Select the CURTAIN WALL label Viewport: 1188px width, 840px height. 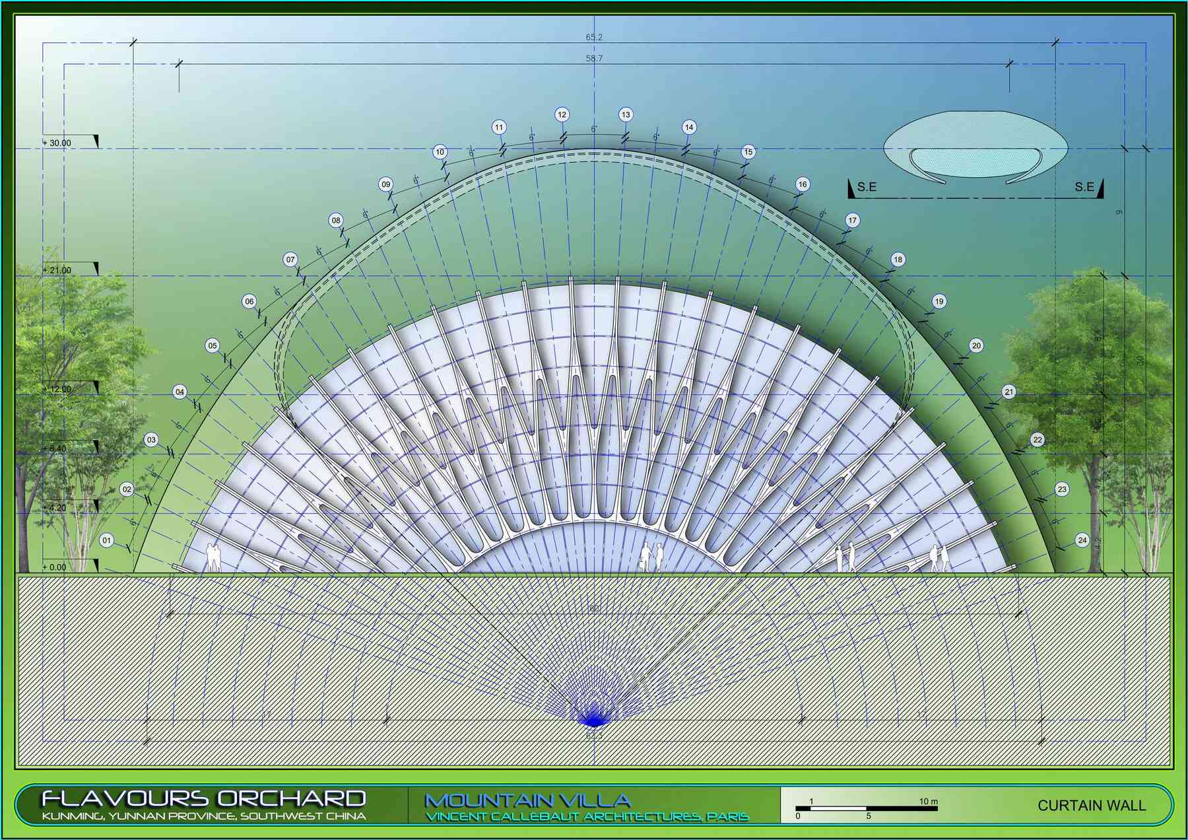point(1092,806)
